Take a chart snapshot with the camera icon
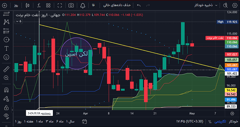240x127 pixels. (71, 6)
